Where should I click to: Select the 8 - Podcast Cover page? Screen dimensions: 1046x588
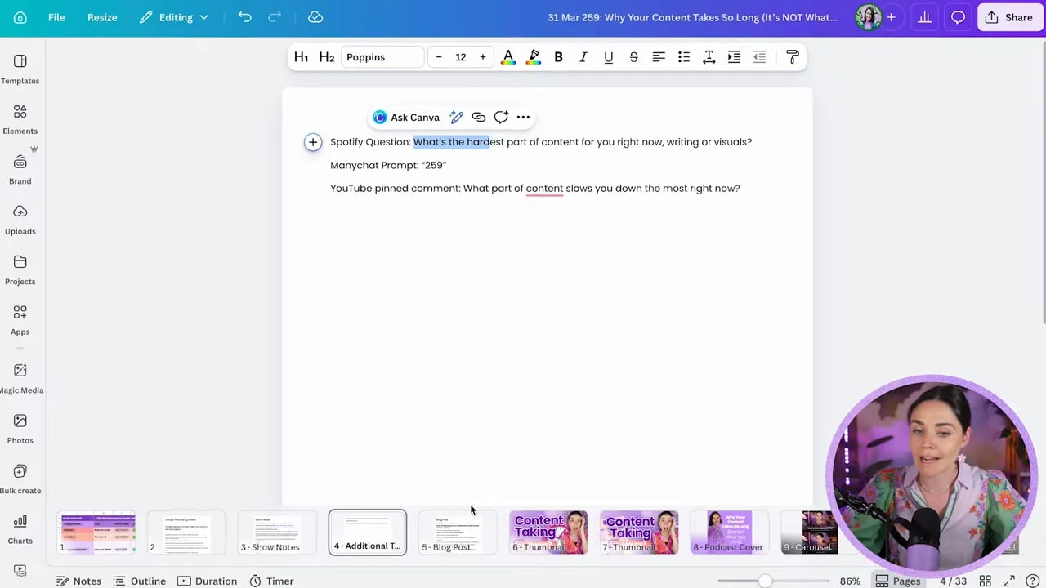click(729, 532)
